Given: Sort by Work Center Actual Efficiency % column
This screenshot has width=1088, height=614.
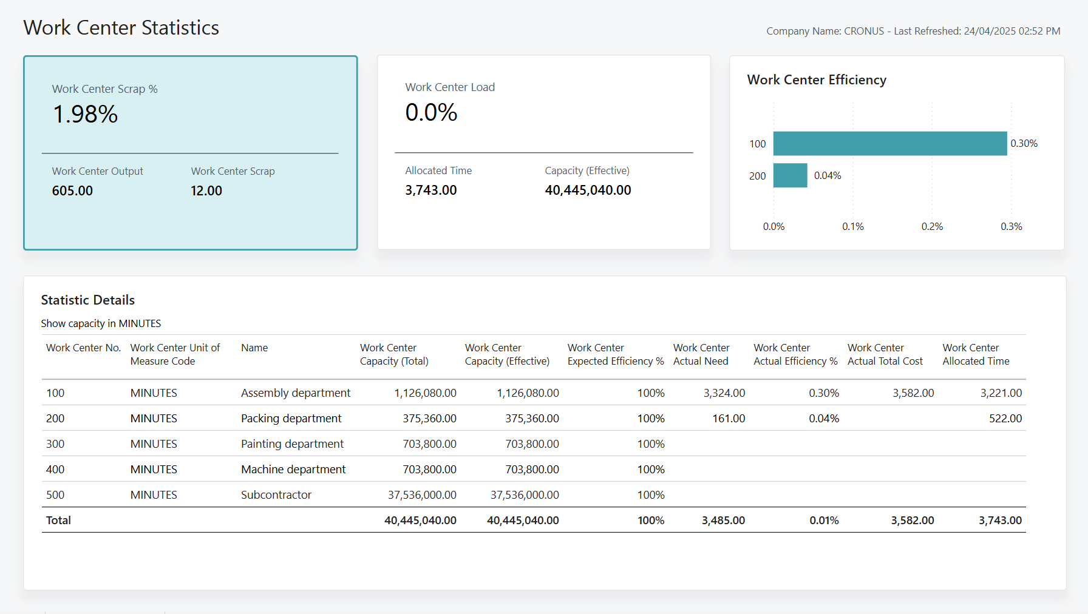Looking at the screenshot, I should click(794, 354).
